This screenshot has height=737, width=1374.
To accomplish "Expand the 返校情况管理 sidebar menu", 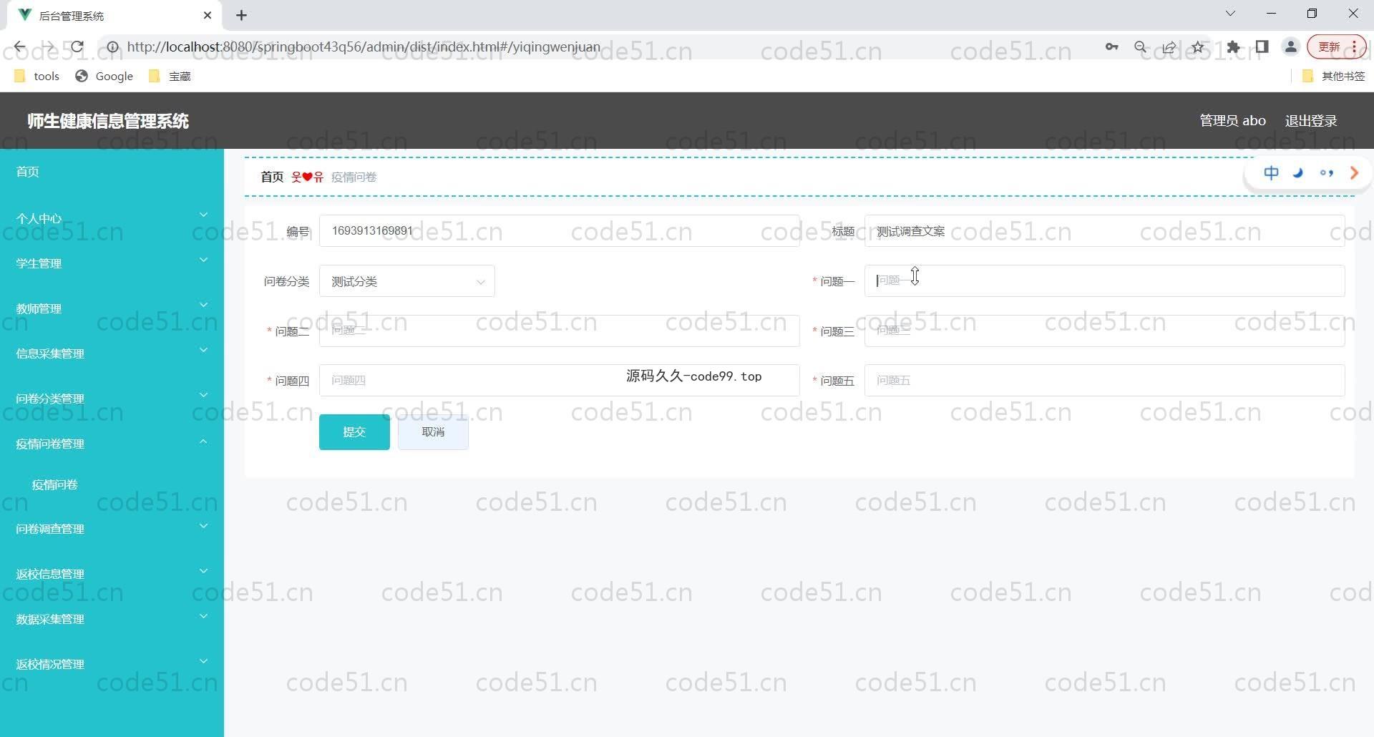I will click(x=112, y=664).
